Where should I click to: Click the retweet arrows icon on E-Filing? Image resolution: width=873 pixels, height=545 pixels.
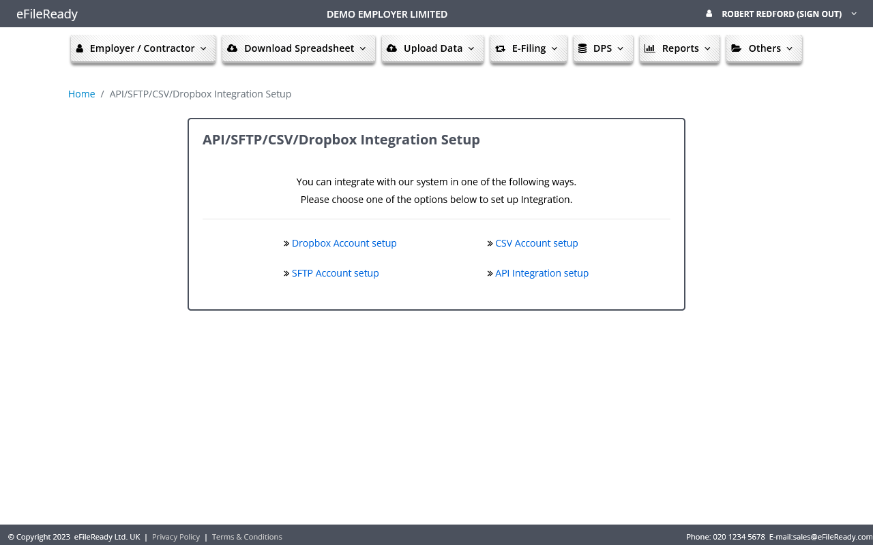(500, 48)
